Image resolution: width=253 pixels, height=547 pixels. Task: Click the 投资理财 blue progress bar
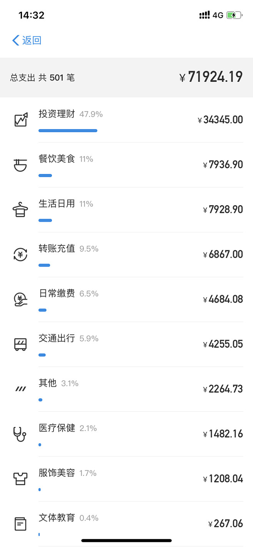(x=68, y=131)
